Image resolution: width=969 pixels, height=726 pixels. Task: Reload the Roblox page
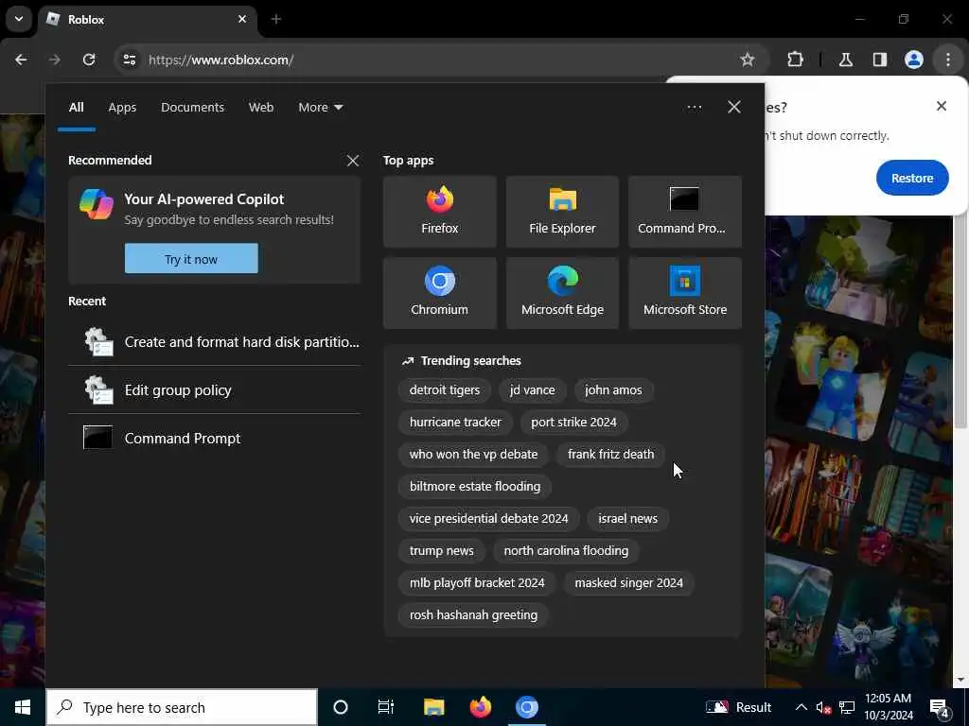(89, 60)
